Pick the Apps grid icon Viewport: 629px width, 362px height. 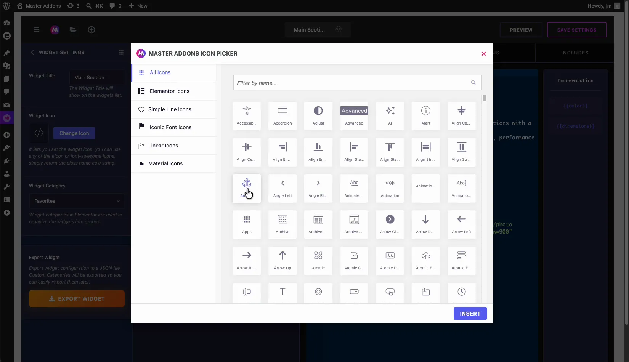(x=247, y=224)
